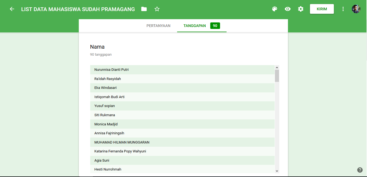Open the Google account profile avatar

tap(356, 9)
